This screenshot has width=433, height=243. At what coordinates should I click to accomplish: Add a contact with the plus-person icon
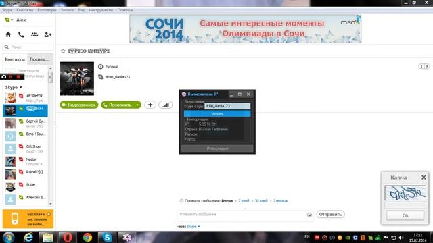point(48,34)
